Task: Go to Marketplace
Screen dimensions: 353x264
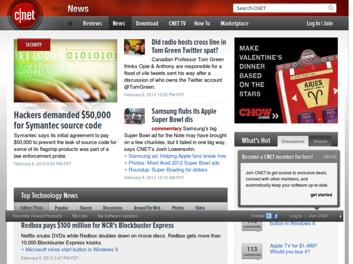Action: tap(235, 23)
